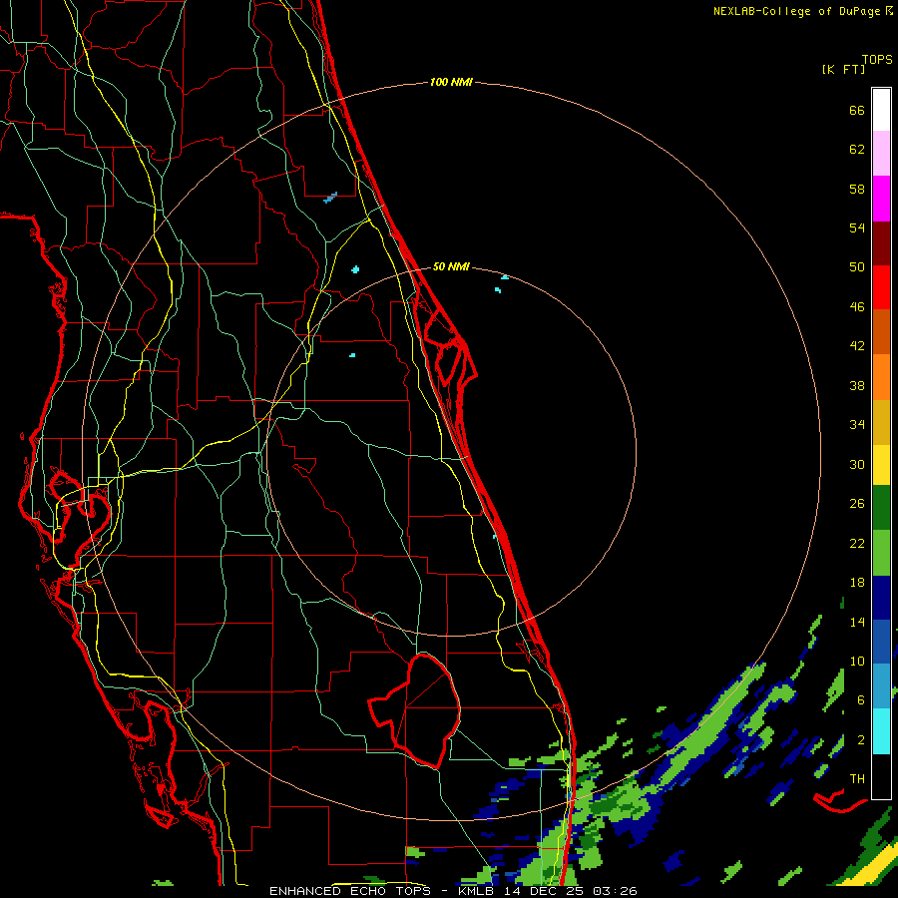The height and width of the screenshot is (898, 898).
Task: Click the legend value '10'
Action: coord(857,663)
